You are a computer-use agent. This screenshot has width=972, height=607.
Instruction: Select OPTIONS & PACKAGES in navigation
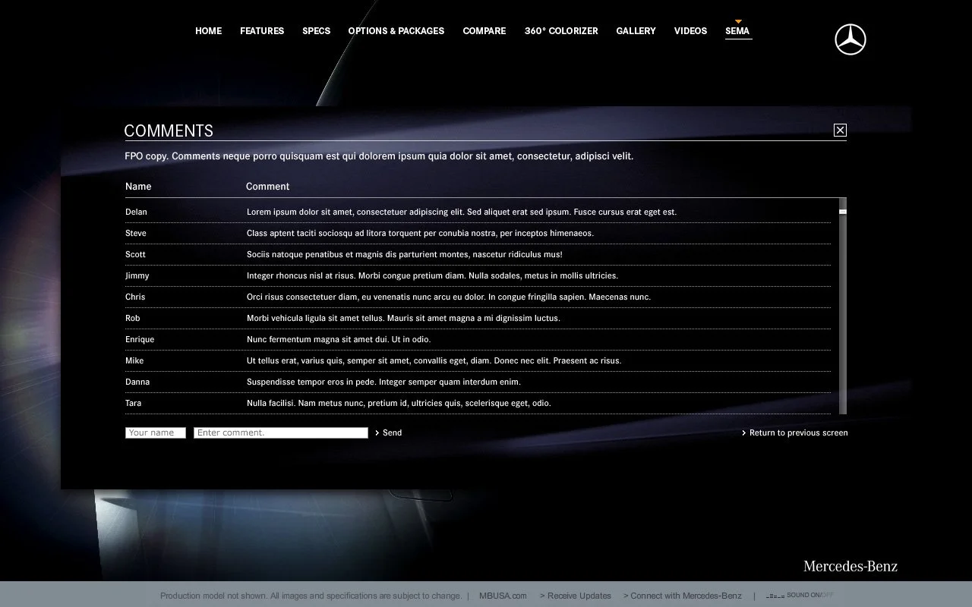[x=396, y=31]
